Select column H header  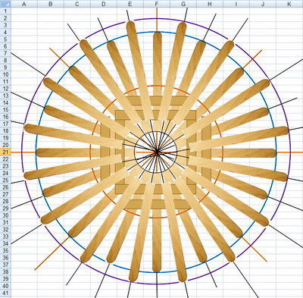[210, 4]
